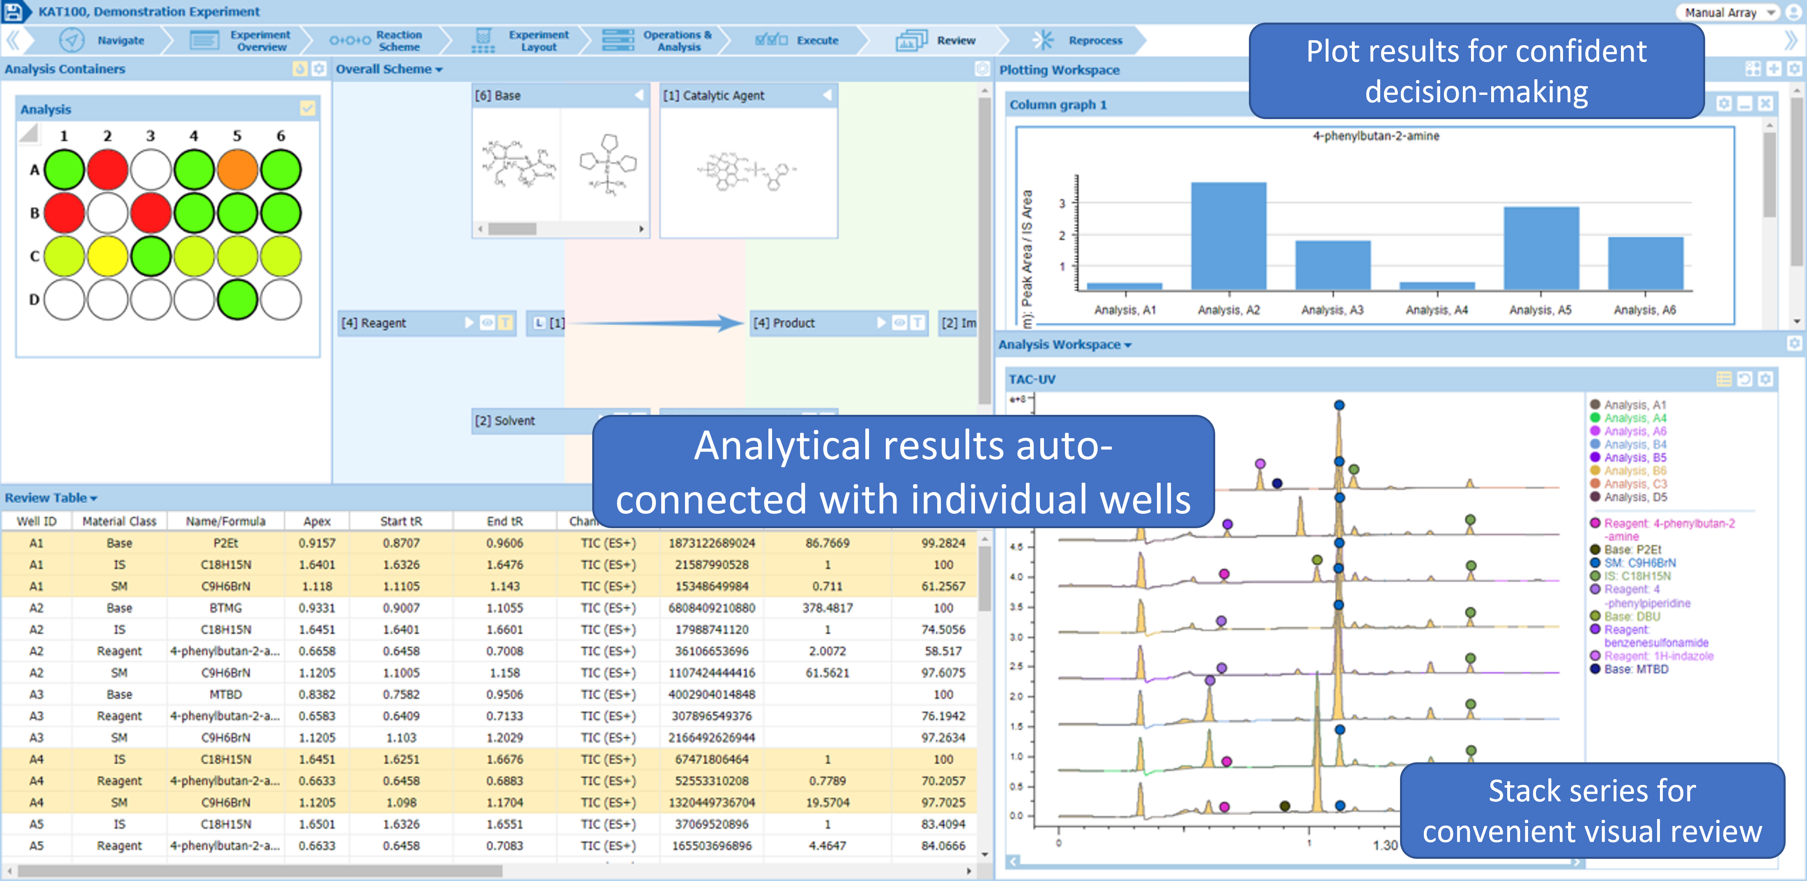Toggle eye visibility on Reagent scheme block

[487, 323]
